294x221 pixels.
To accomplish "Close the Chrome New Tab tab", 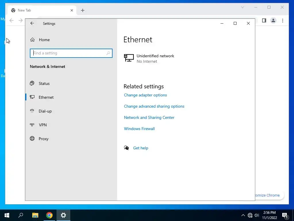I will (x=71, y=10).
